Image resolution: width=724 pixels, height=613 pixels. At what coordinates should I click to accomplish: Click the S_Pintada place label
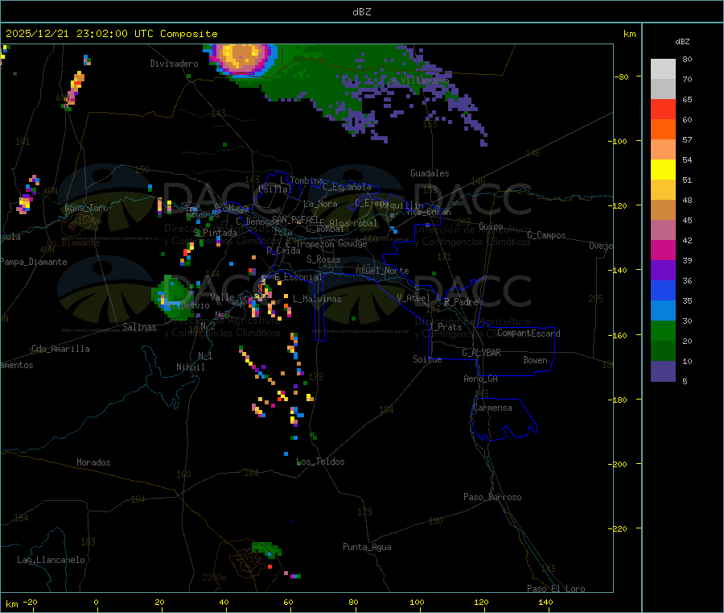(x=216, y=233)
